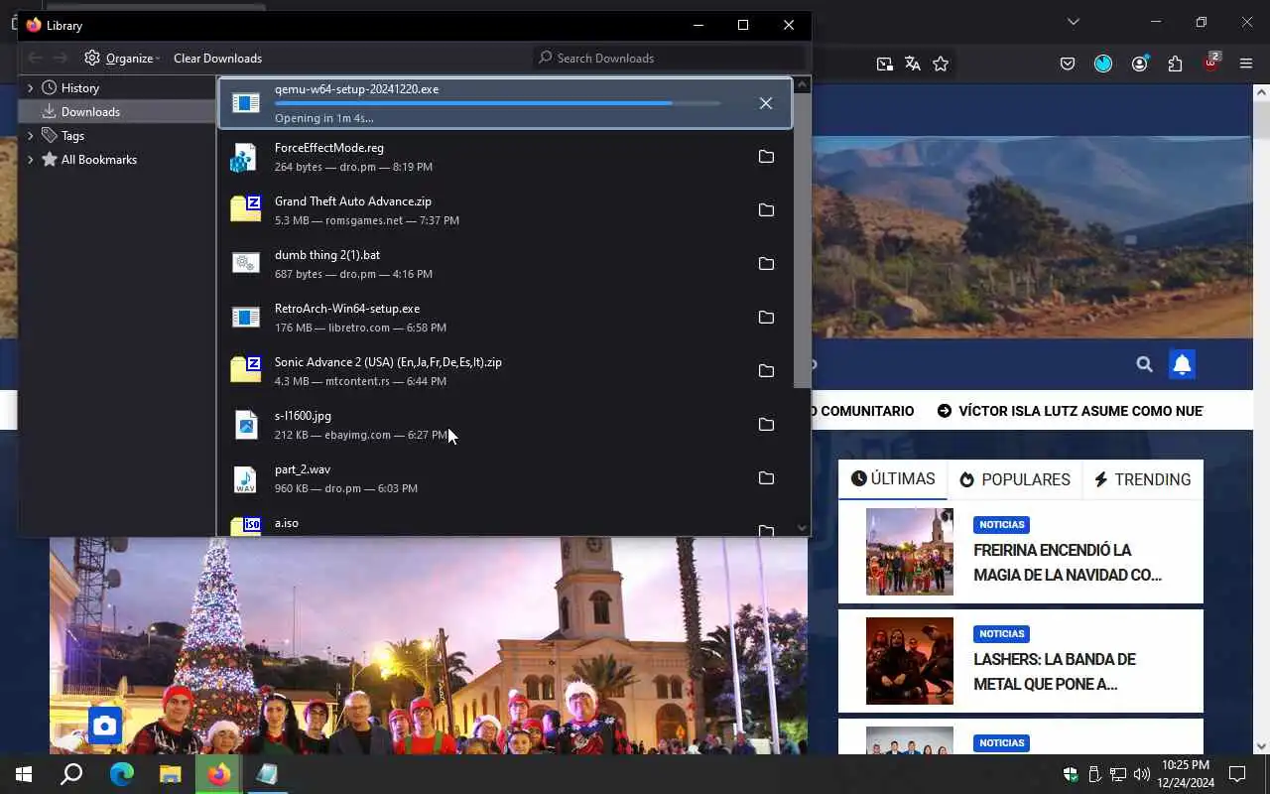The width and height of the screenshot is (1270, 794).
Task: Open Windows Start menu
Action: coord(24,774)
